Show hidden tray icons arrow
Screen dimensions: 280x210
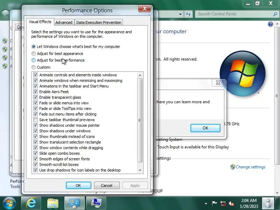click(x=206, y=203)
